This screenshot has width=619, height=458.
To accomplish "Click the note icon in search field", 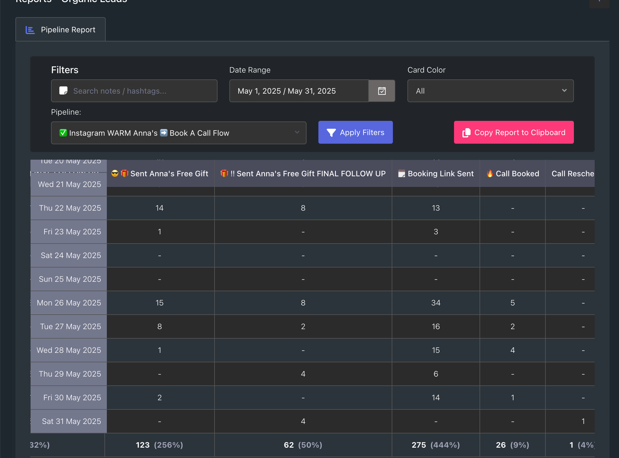I will click(64, 91).
